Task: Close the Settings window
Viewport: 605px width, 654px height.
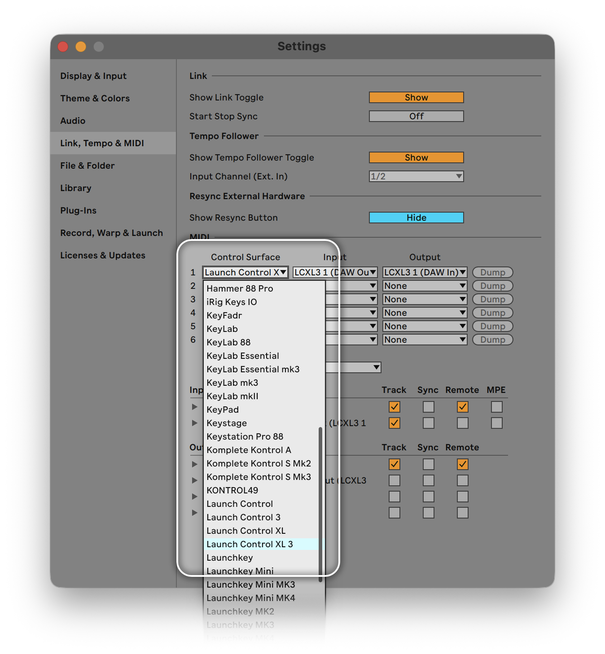Action: [63, 47]
